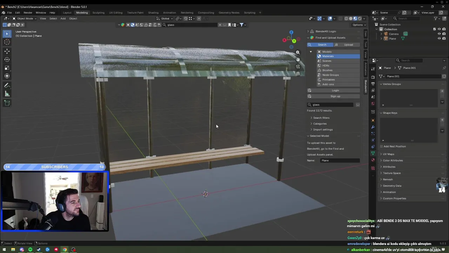Select HDRs asset type
The width and height of the screenshot is (449, 253).
coord(338,66)
